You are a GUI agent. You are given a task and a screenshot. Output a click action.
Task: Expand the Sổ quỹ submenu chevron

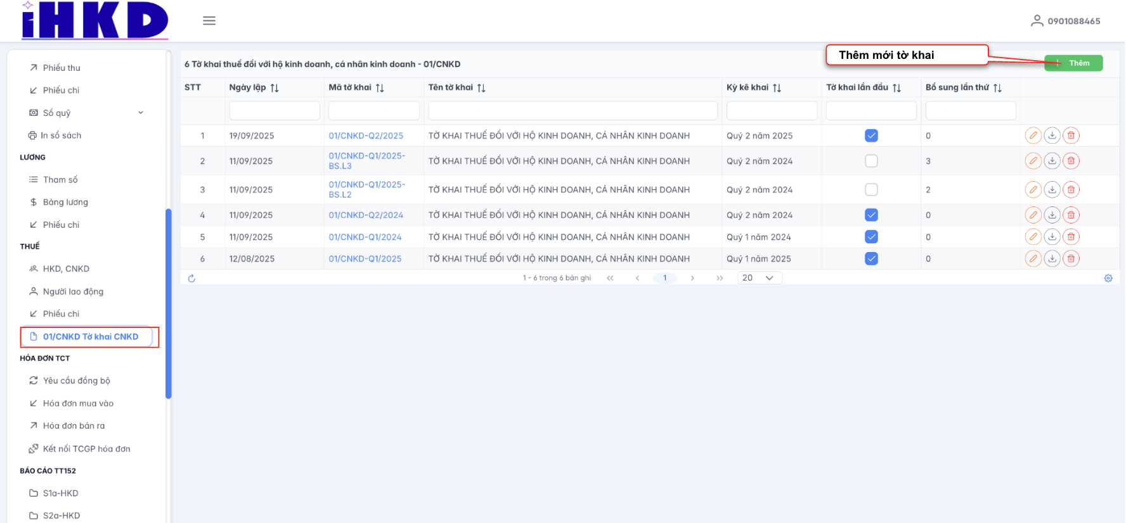click(x=141, y=113)
